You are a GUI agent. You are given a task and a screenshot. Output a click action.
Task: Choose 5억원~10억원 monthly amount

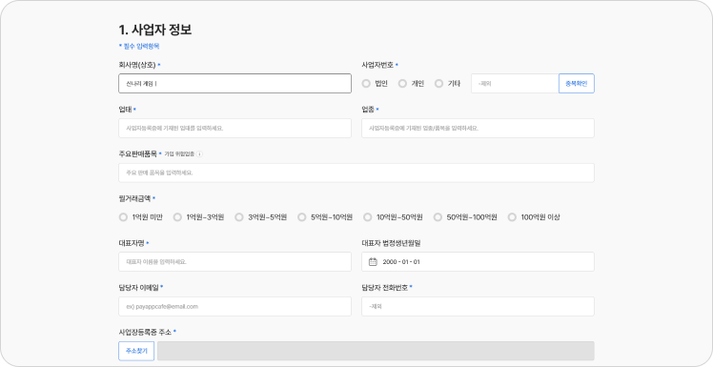pyautogui.click(x=302, y=217)
